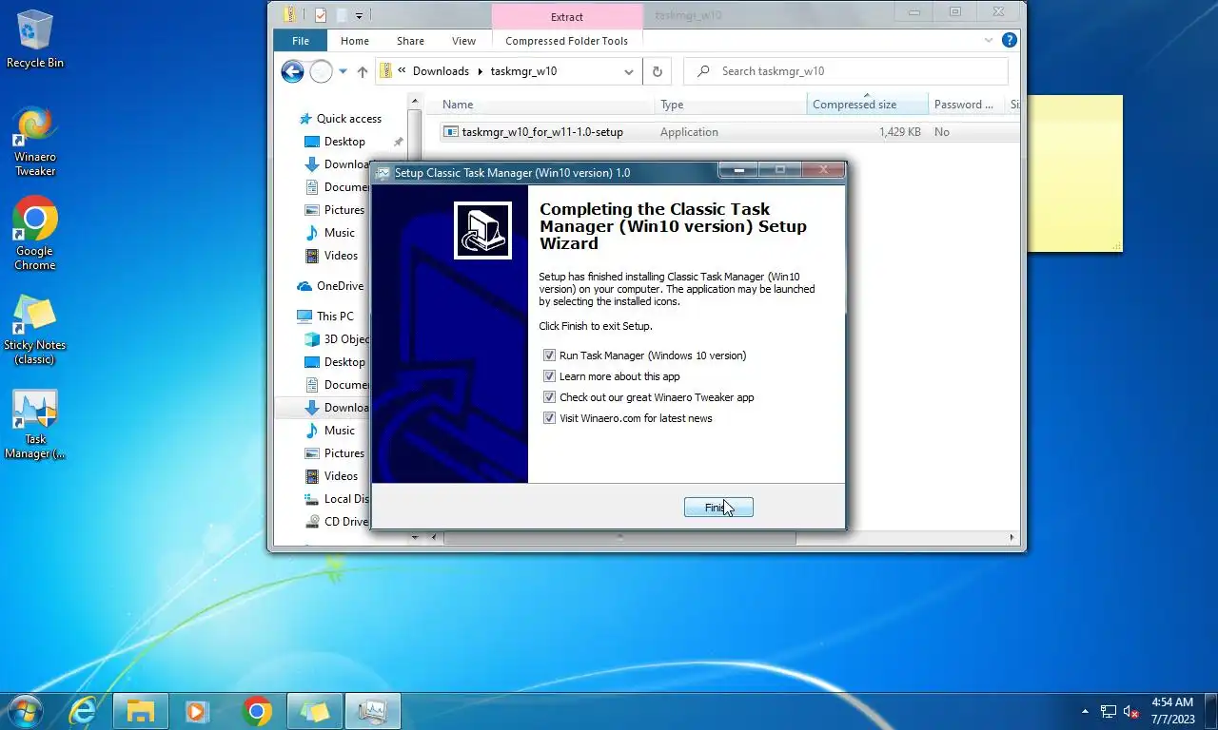This screenshot has height=730, width=1218.
Task: Click the yellow sticky note
Action: (x=1074, y=173)
